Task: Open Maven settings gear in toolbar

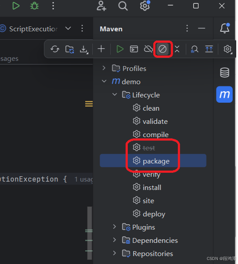Action: coord(227,49)
